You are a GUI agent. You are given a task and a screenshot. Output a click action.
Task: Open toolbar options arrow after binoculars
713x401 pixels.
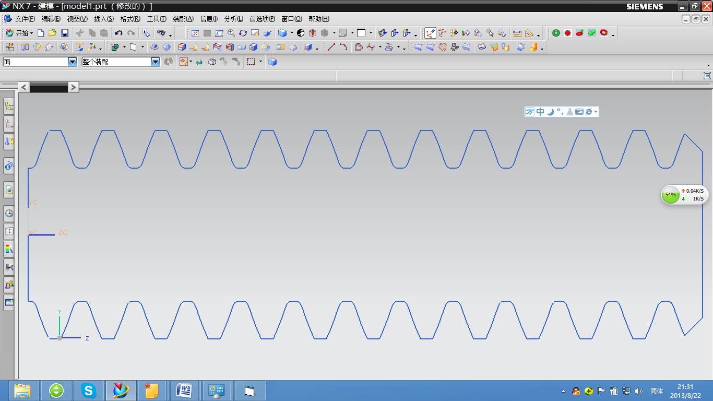pos(171,35)
